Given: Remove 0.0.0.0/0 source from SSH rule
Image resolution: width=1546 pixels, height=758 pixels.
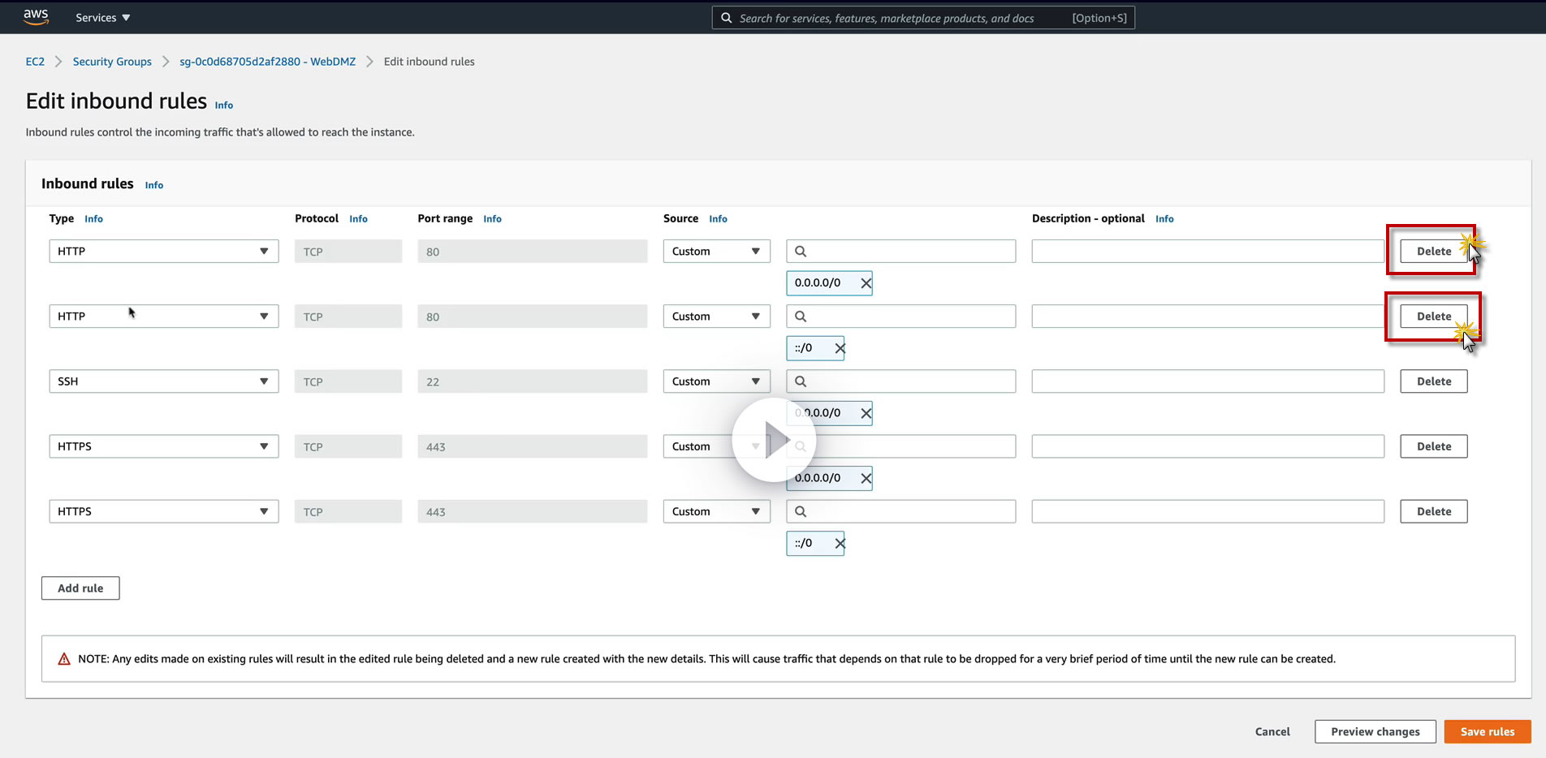Looking at the screenshot, I should click(x=866, y=413).
